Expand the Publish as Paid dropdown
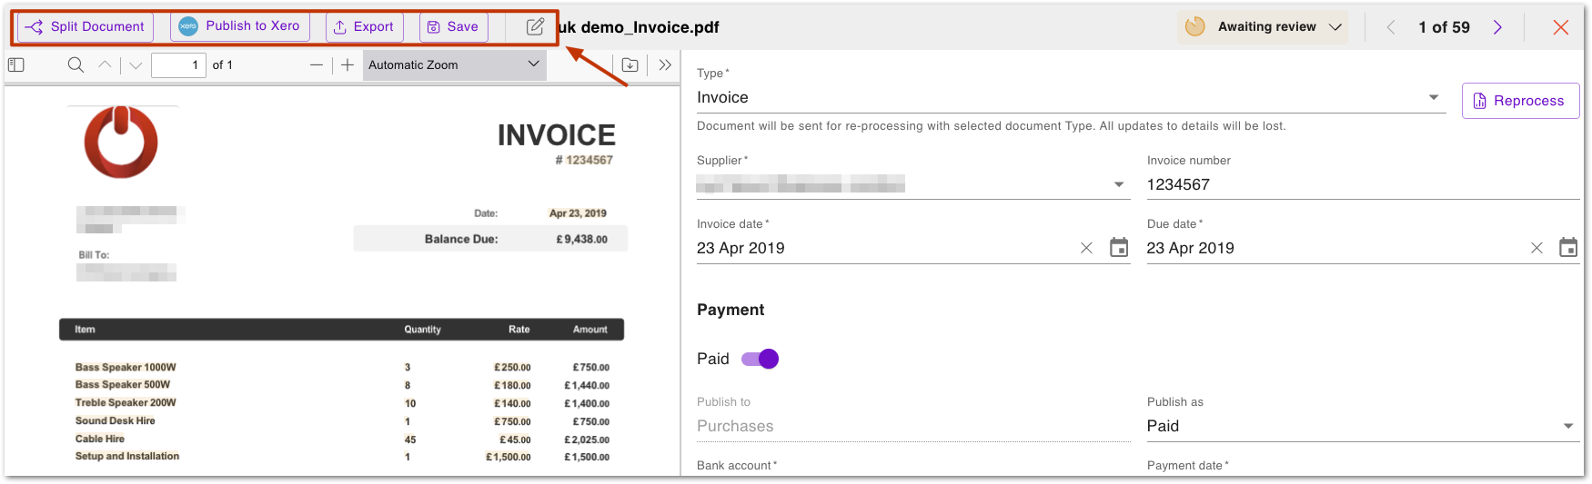The image size is (1592, 484). (x=1361, y=426)
